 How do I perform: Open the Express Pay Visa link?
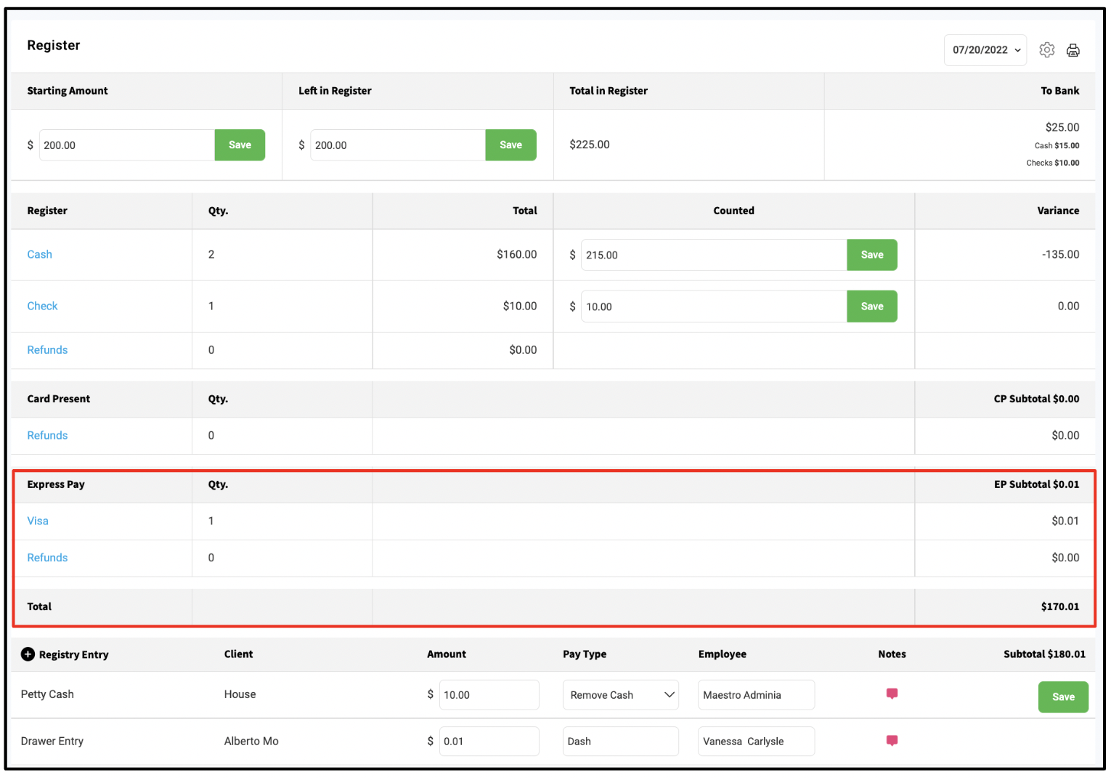coord(38,521)
